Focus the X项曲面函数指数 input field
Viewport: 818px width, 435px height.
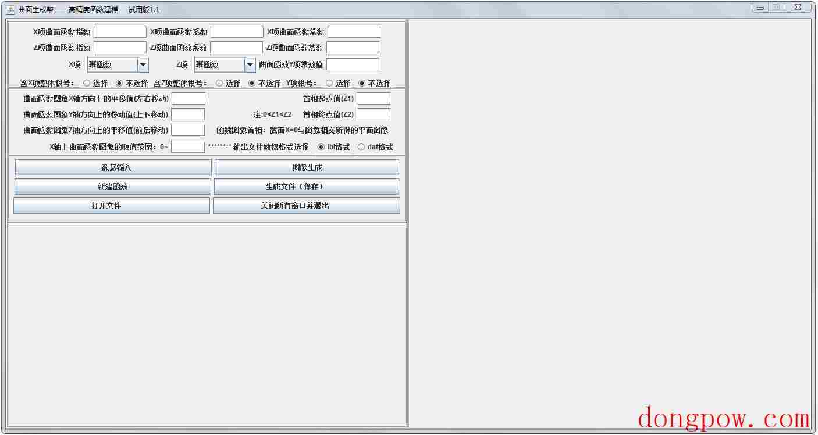(x=120, y=31)
